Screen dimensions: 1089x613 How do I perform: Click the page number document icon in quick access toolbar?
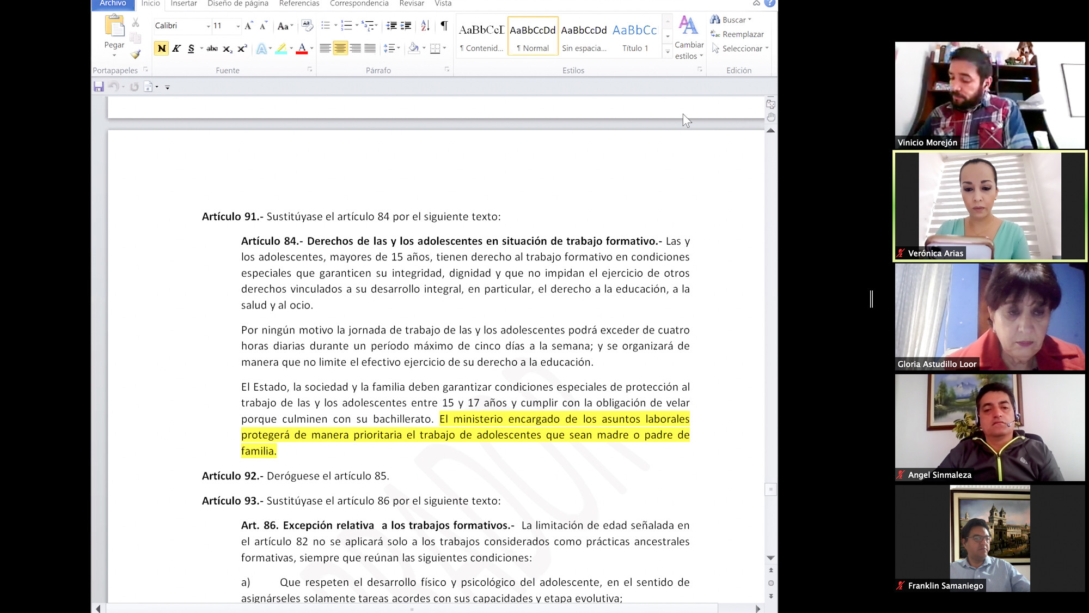click(x=148, y=87)
